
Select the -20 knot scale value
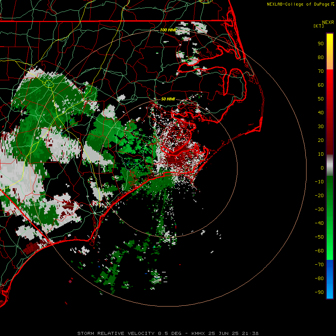coord(319,196)
